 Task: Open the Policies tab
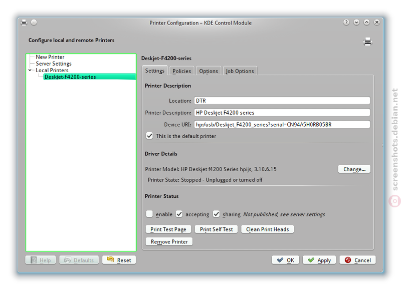coord(181,71)
